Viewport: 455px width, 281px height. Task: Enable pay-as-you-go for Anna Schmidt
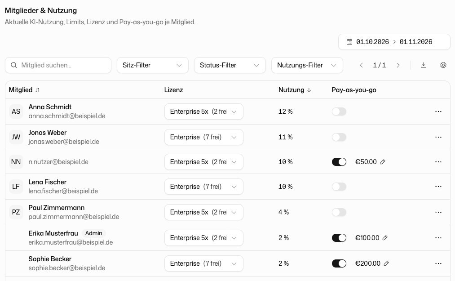tap(339, 112)
